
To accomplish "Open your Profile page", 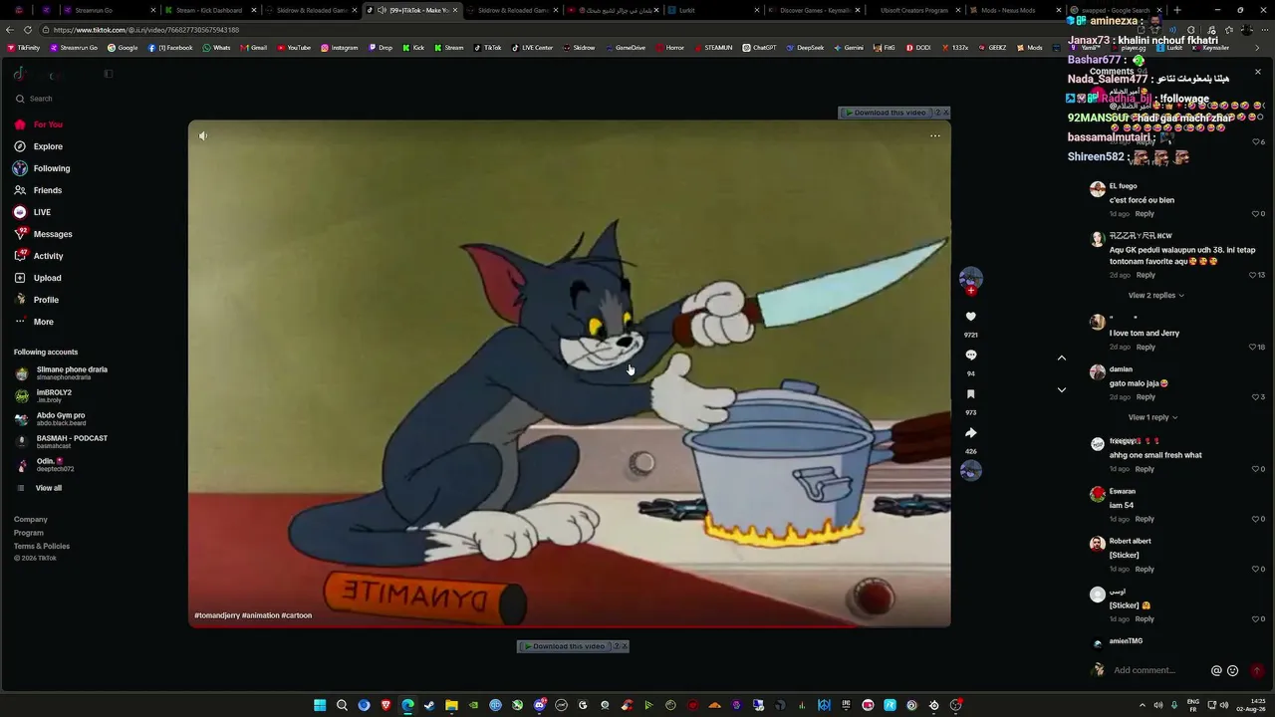I will click(x=37, y=300).
